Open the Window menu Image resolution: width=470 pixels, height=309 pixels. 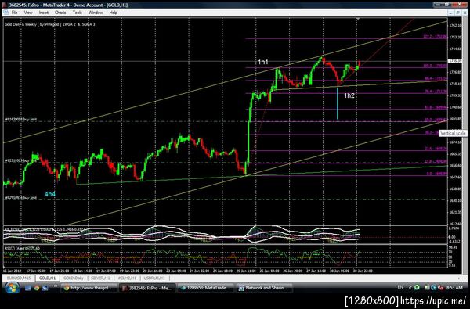(96, 13)
